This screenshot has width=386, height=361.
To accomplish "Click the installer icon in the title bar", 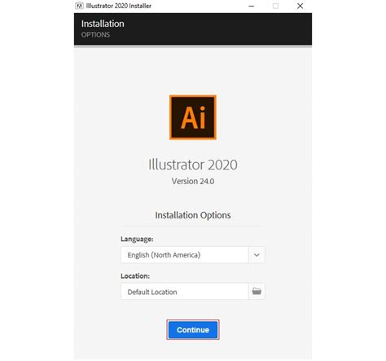I will point(79,6).
